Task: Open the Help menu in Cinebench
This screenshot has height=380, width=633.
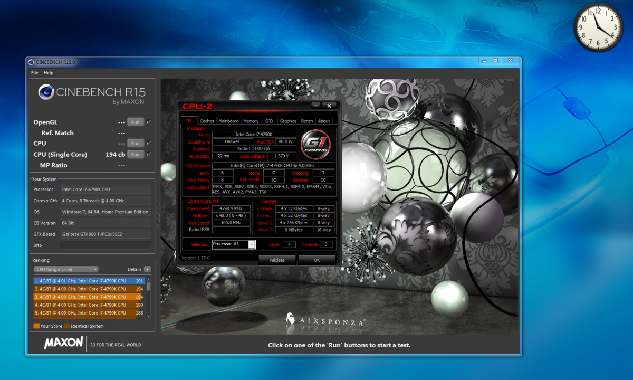Action: (49, 73)
